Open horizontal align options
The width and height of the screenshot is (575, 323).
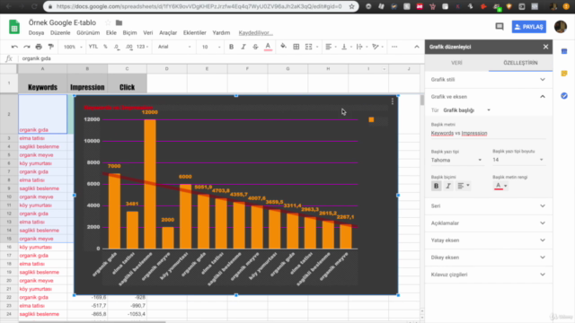point(331,47)
